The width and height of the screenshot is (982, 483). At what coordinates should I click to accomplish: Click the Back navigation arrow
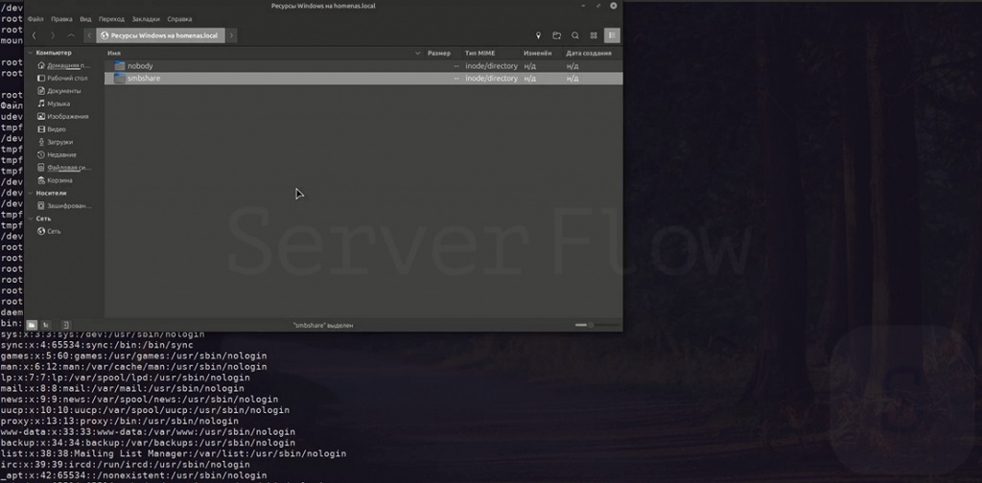pos(35,35)
